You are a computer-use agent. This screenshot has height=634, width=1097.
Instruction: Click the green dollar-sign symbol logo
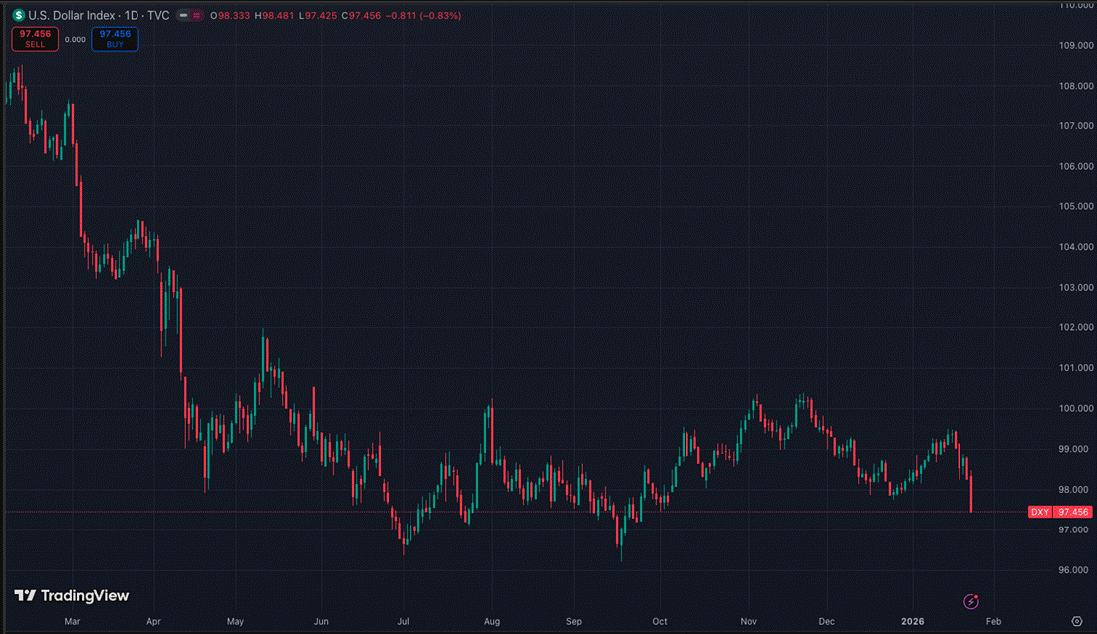tap(19, 15)
